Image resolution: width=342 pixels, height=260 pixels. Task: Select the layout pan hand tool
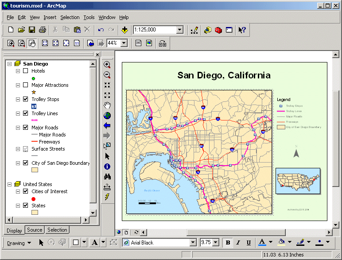[32, 43]
